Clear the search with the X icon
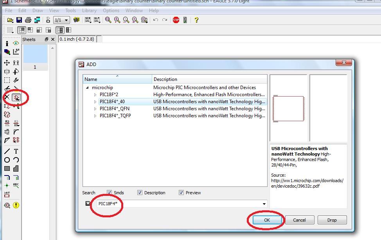 (88, 204)
